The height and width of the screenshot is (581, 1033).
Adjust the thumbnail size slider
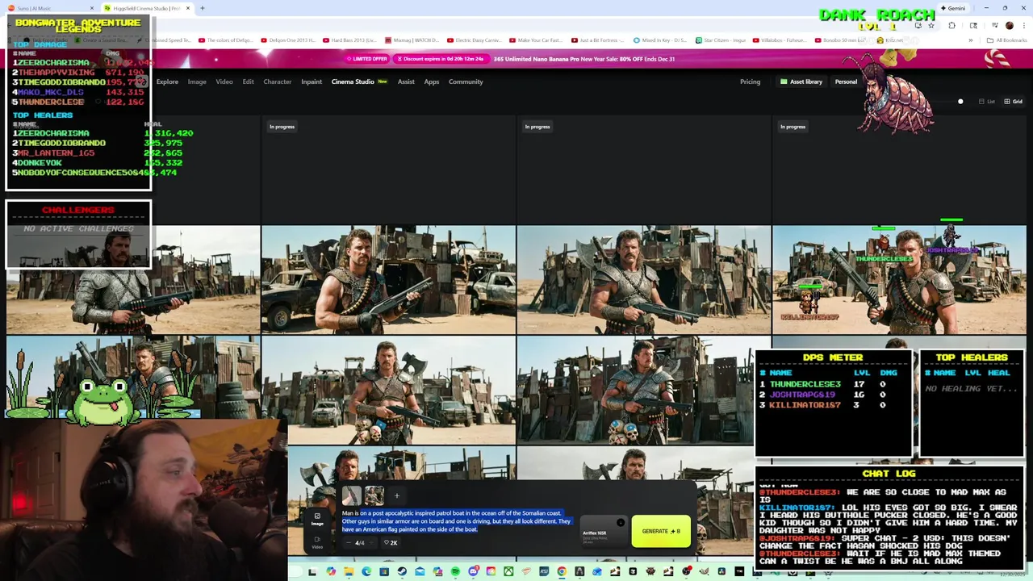pos(960,102)
